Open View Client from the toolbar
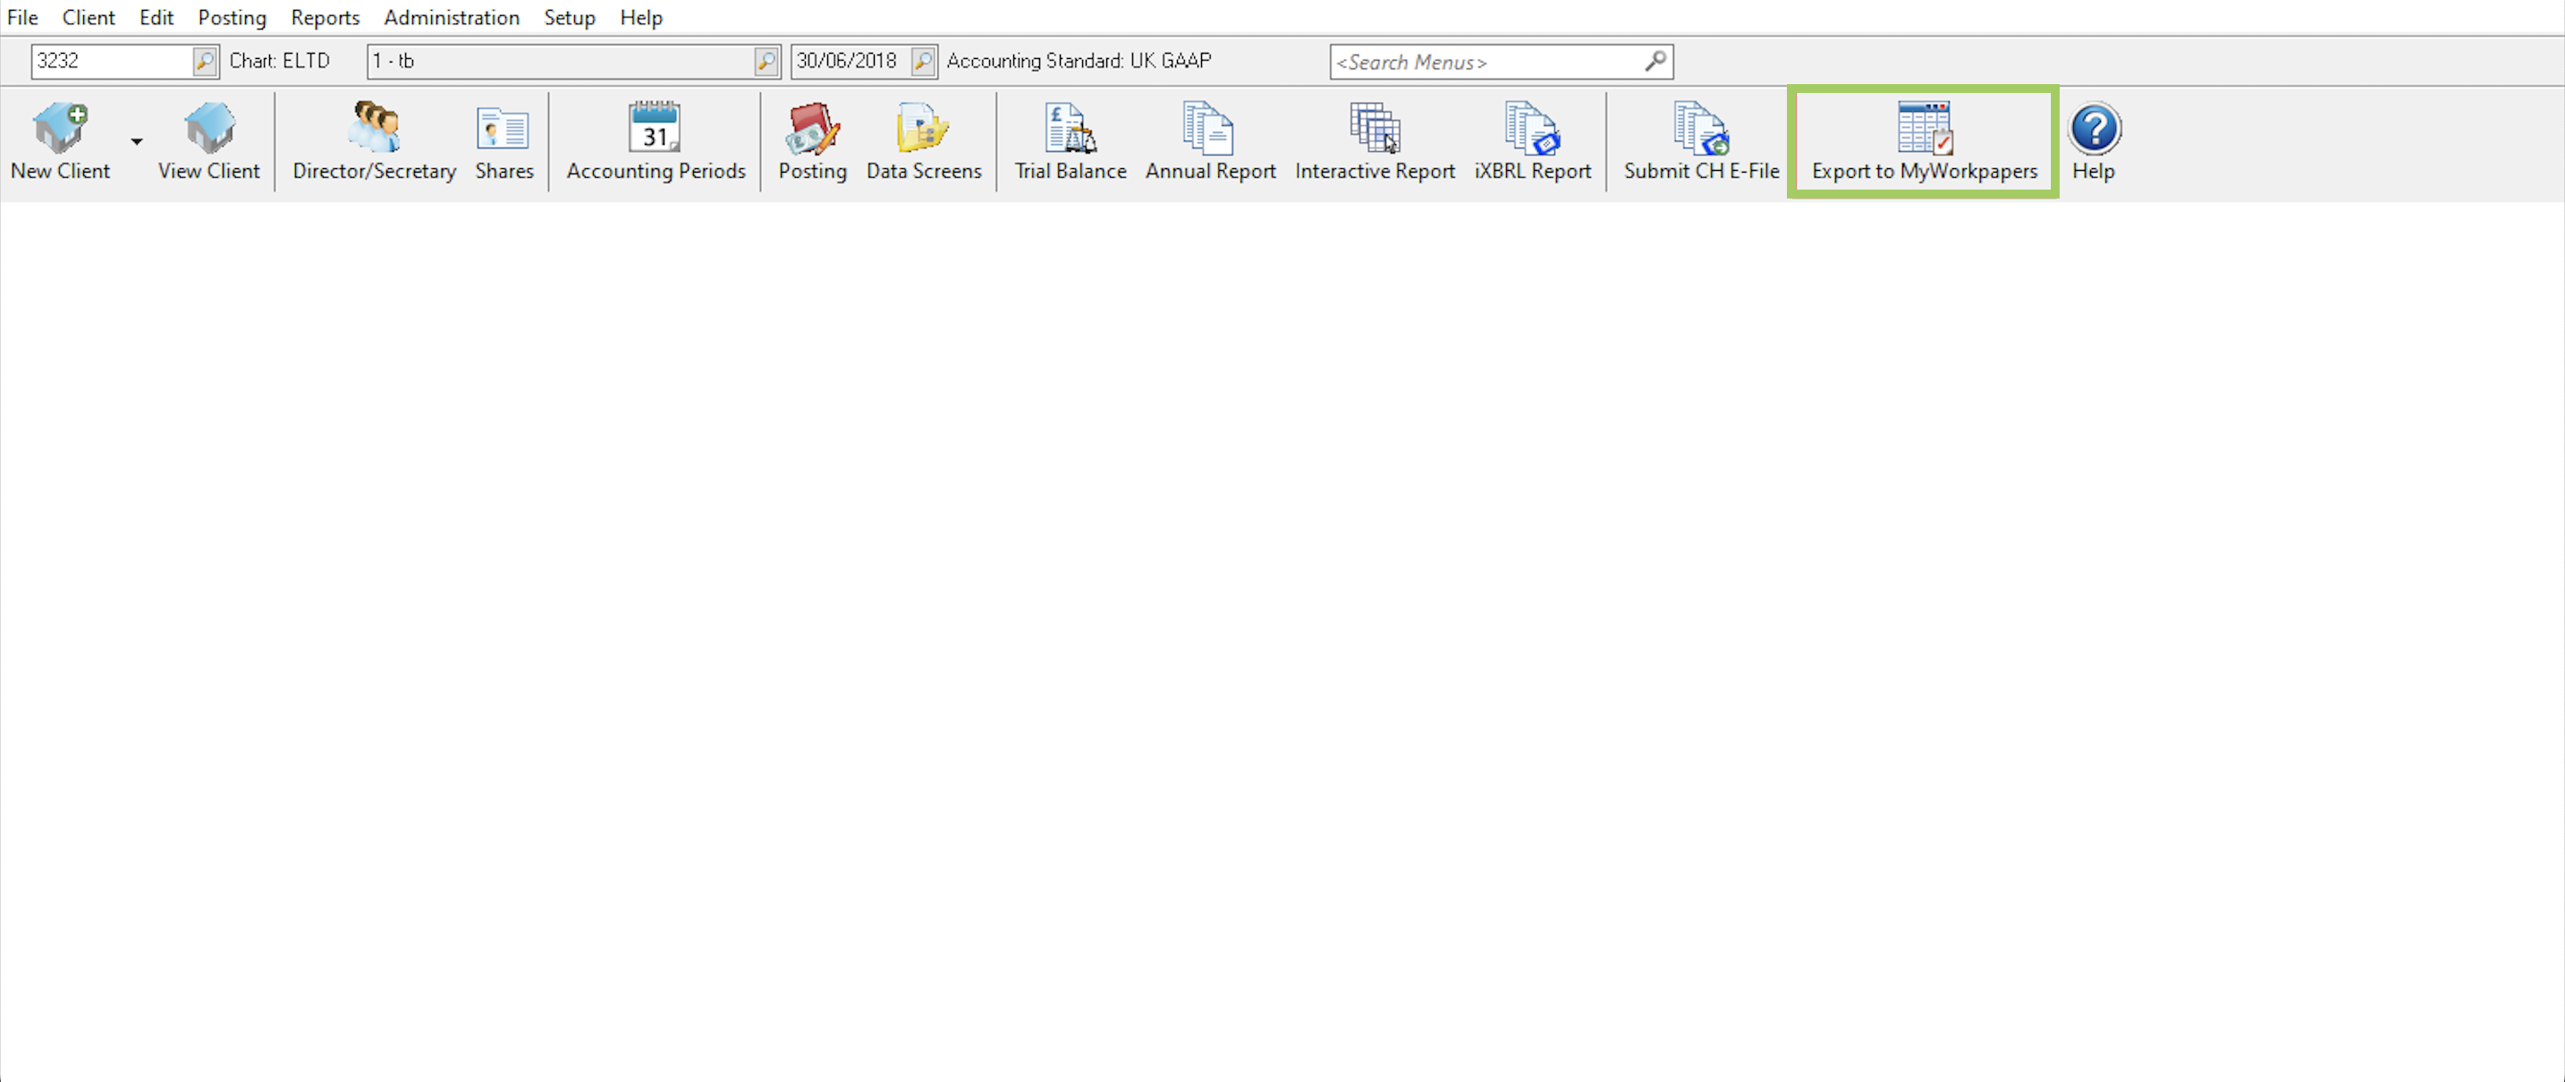The width and height of the screenshot is (2565, 1082). (209, 140)
